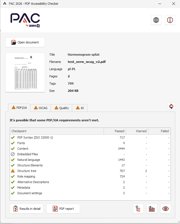This screenshot has height=224, width=180.
Task: Click the Structure Elements green checkmark
Action: (13, 165)
